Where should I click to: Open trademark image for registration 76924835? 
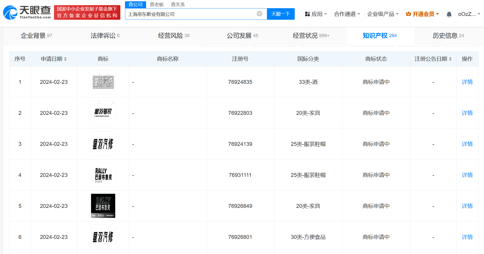(103, 82)
